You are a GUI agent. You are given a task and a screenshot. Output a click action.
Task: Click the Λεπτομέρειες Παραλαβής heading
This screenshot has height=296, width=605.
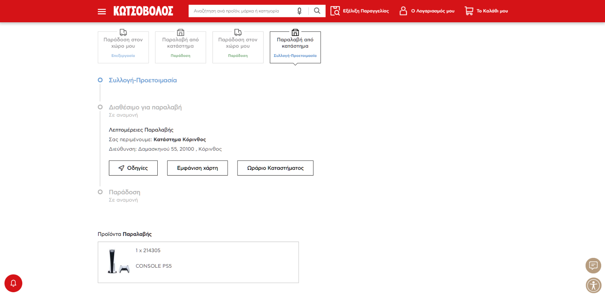(x=141, y=130)
